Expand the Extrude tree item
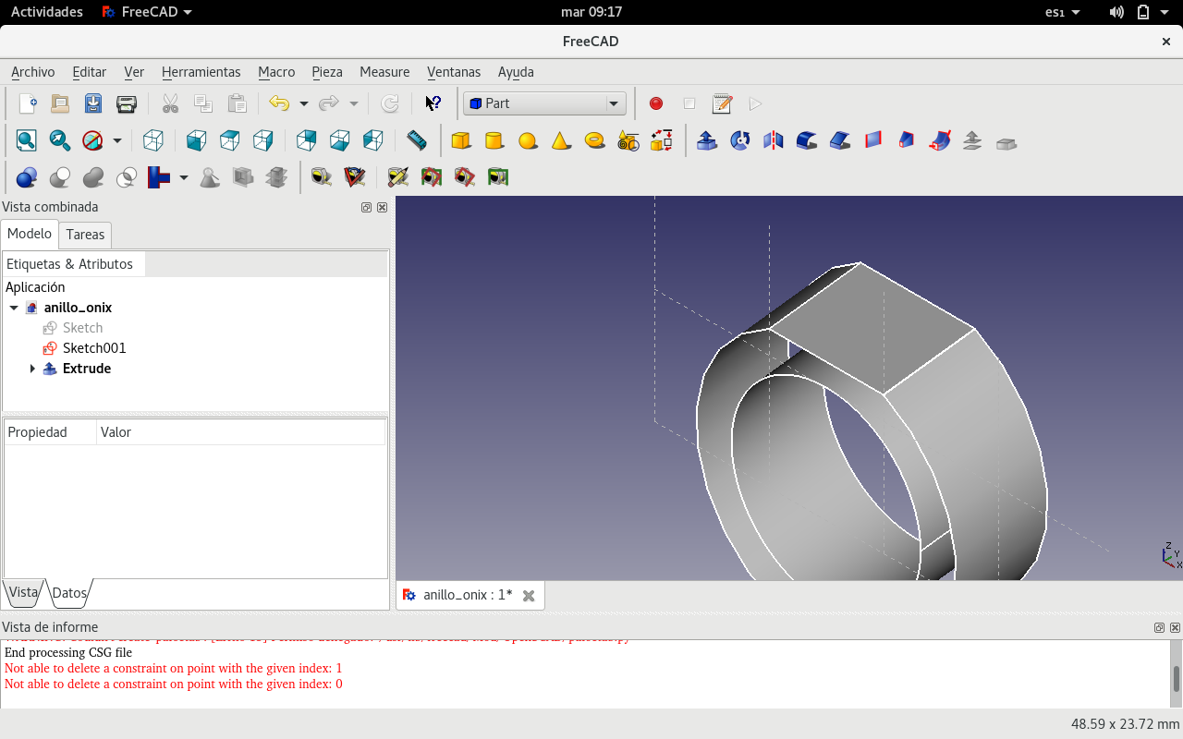 click(x=32, y=369)
